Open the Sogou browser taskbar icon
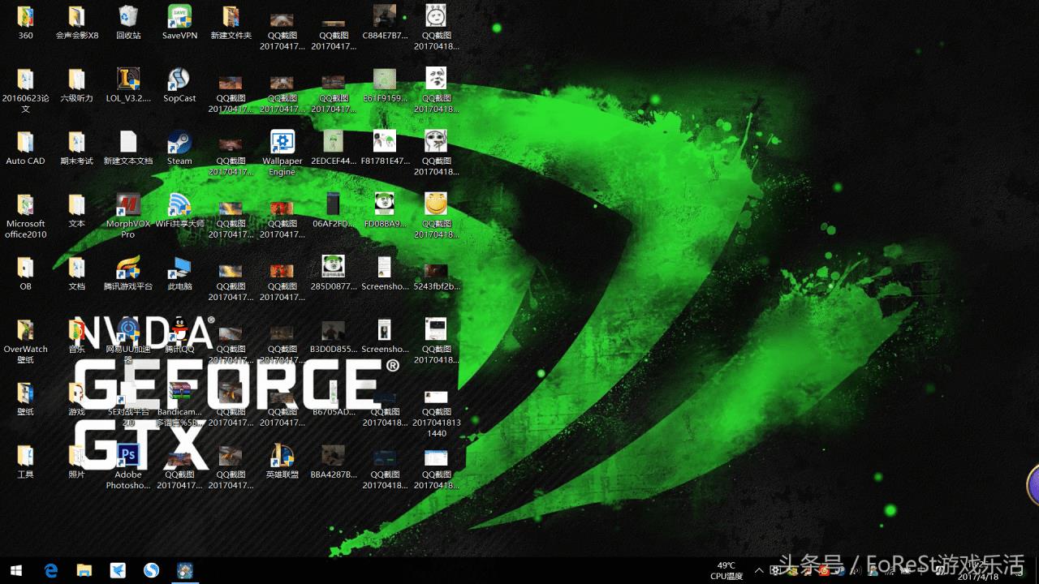1039x584 pixels. tap(151, 570)
